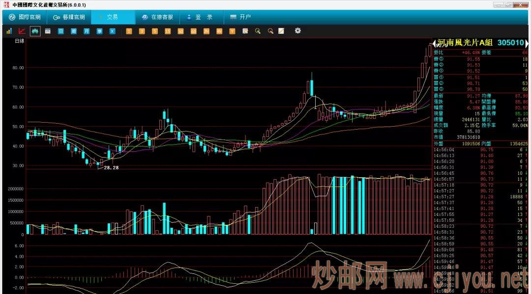
Task: Select the 3-minute chart button
Action: coord(142,31)
